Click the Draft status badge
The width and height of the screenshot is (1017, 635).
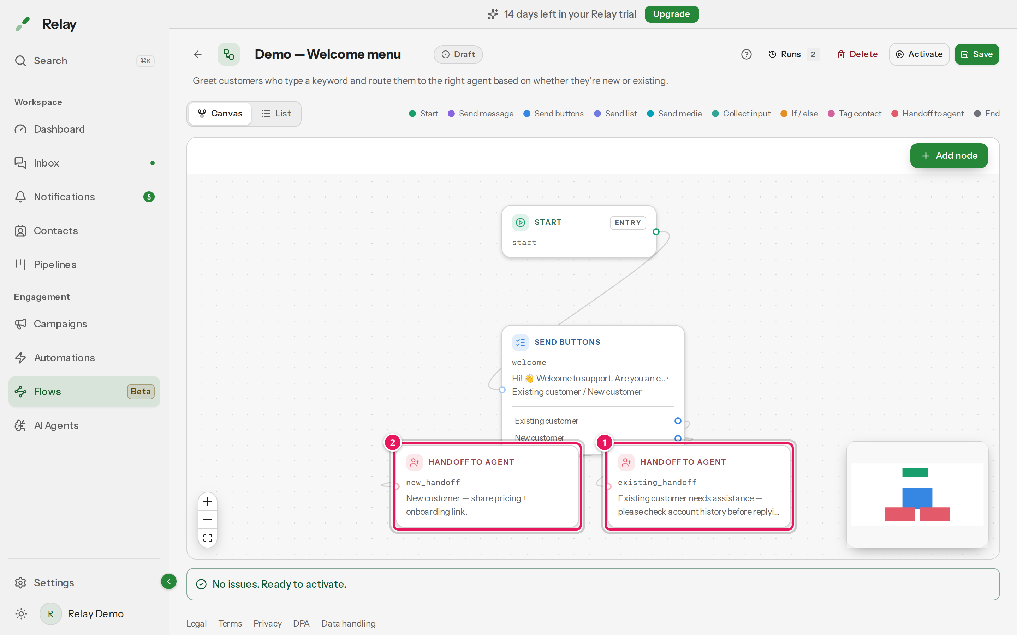pos(458,55)
